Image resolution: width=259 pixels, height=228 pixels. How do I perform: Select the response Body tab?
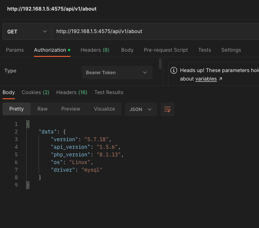[8, 92]
